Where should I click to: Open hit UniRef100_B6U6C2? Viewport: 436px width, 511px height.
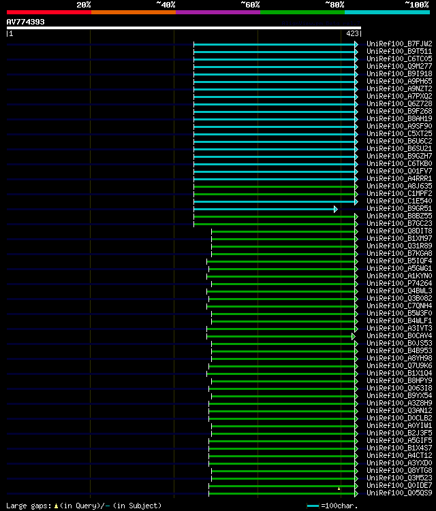[399, 141]
